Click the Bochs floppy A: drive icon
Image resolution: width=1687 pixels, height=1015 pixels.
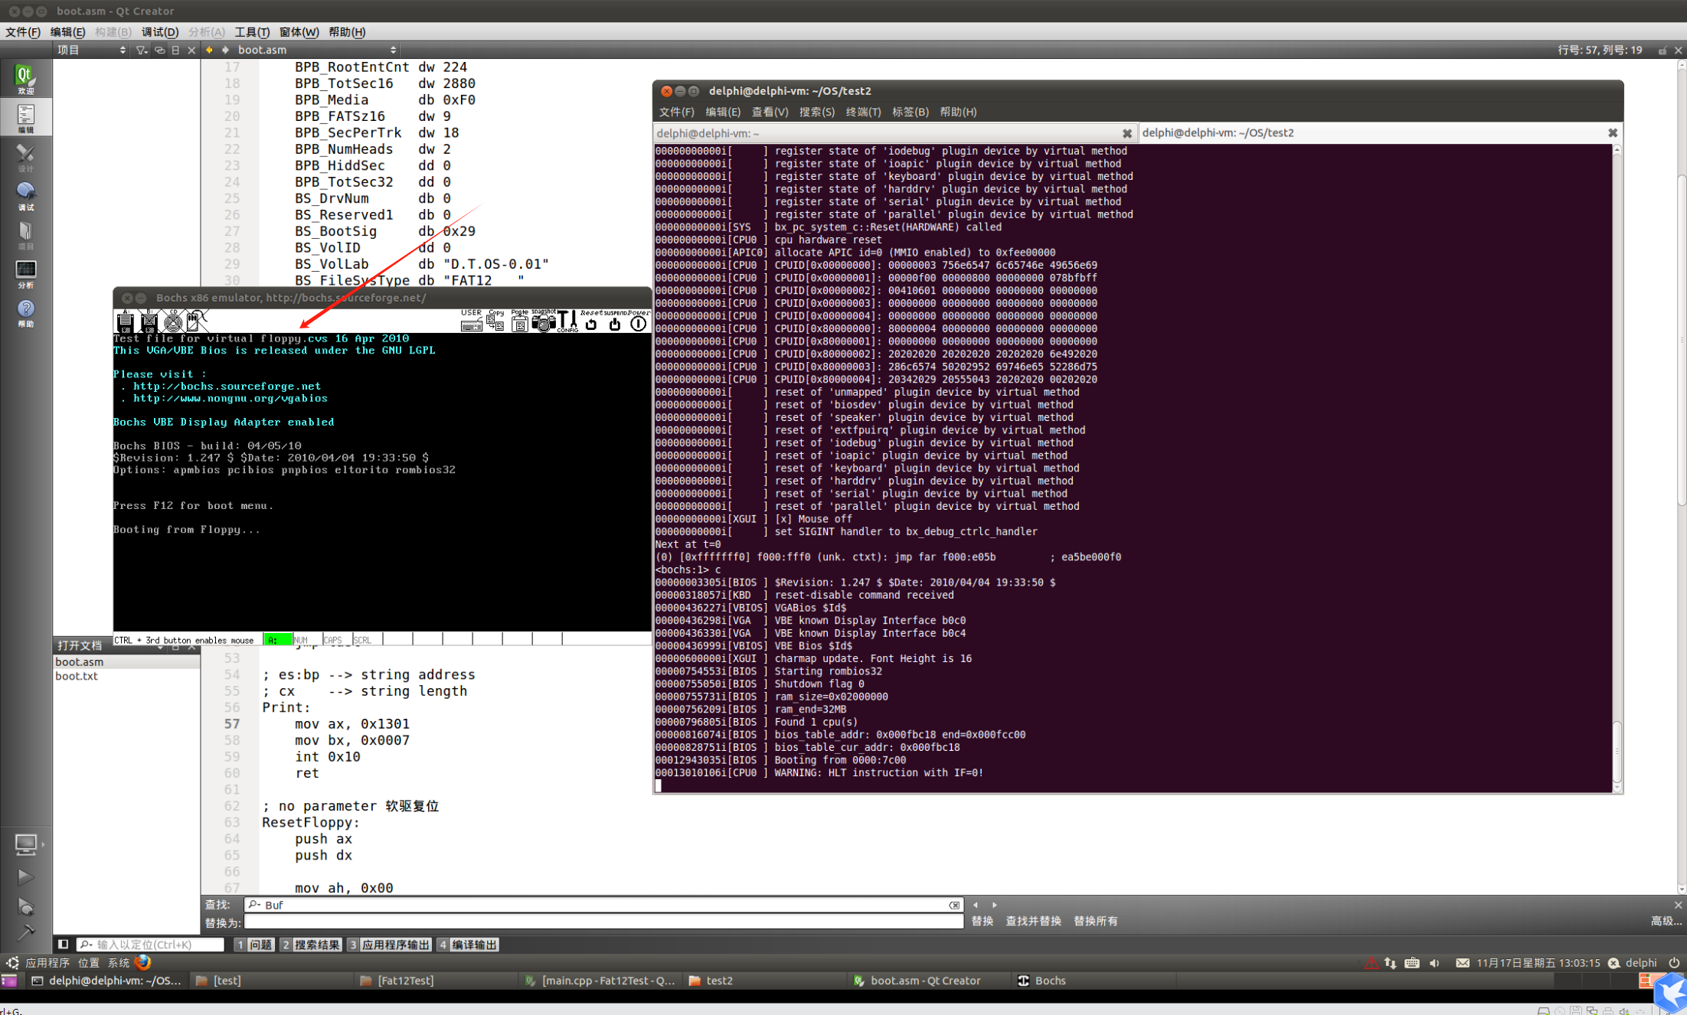point(125,322)
